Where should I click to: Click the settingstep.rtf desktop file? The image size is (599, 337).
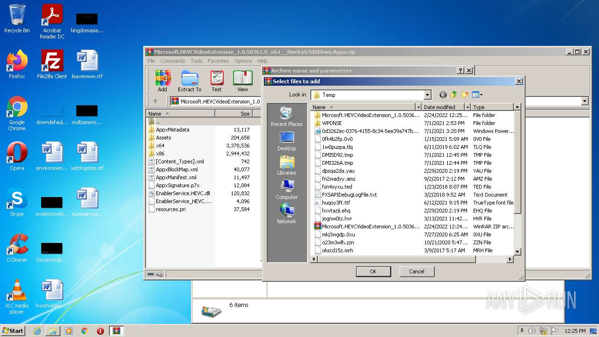[x=87, y=156]
